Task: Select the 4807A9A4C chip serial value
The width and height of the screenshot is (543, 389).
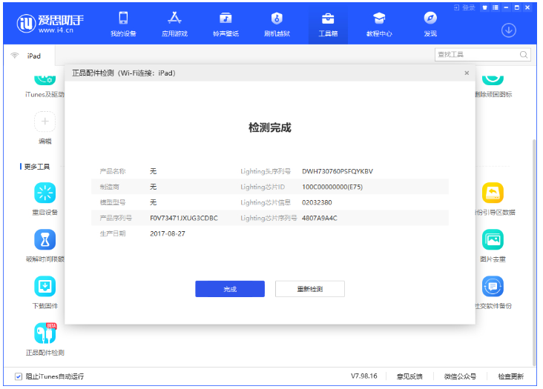Action: (320, 218)
